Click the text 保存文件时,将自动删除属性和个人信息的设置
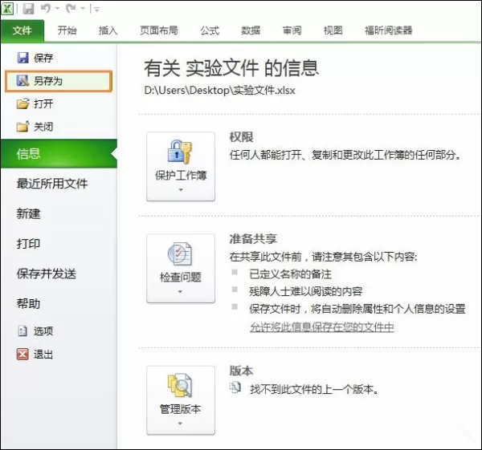The width and height of the screenshot is (482, 450). pyautogui.click(x=357, y=309)
